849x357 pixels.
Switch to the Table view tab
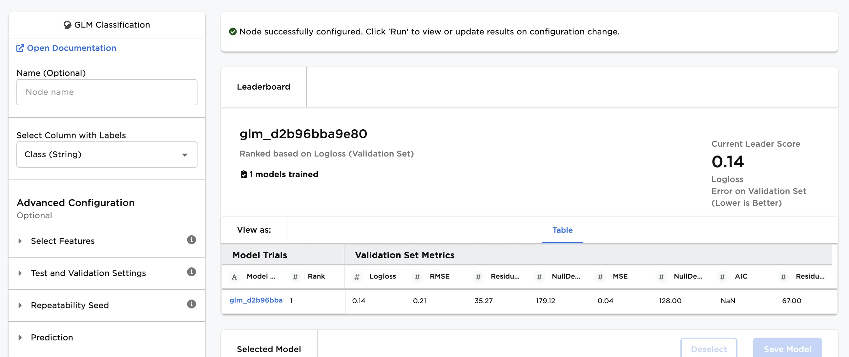pos(562,230)
